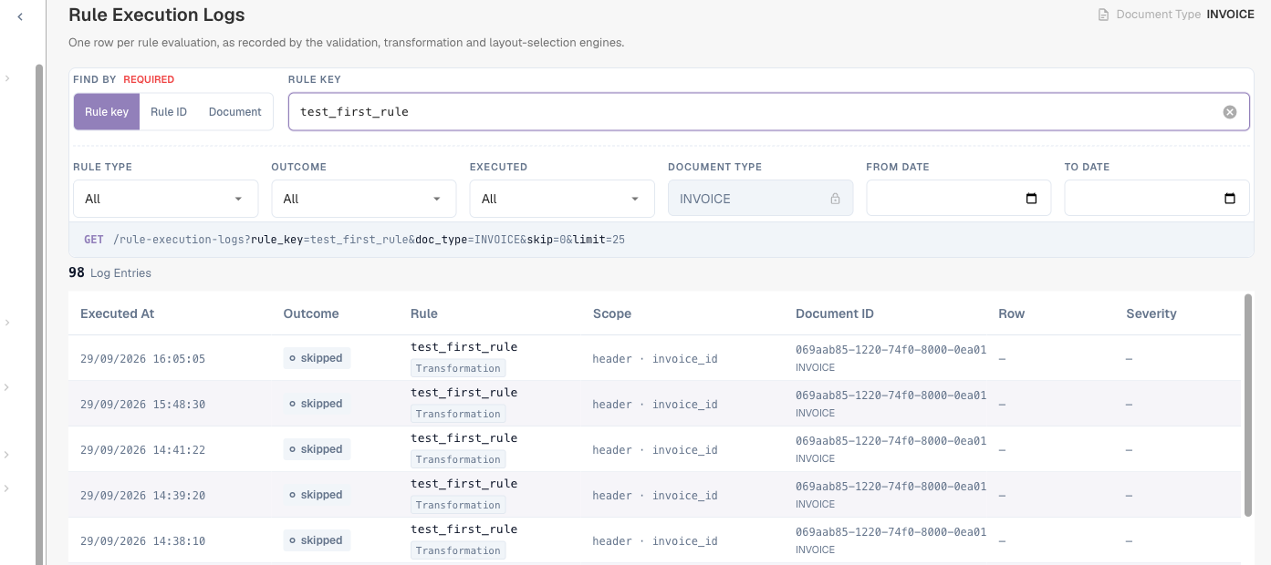Focus the To Date field
The image size is (1271, 565).
(1157, 199)
